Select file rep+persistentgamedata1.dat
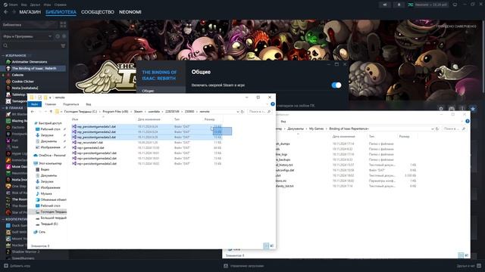The height and width of the screenshot is (272, 485). (97, 153)
